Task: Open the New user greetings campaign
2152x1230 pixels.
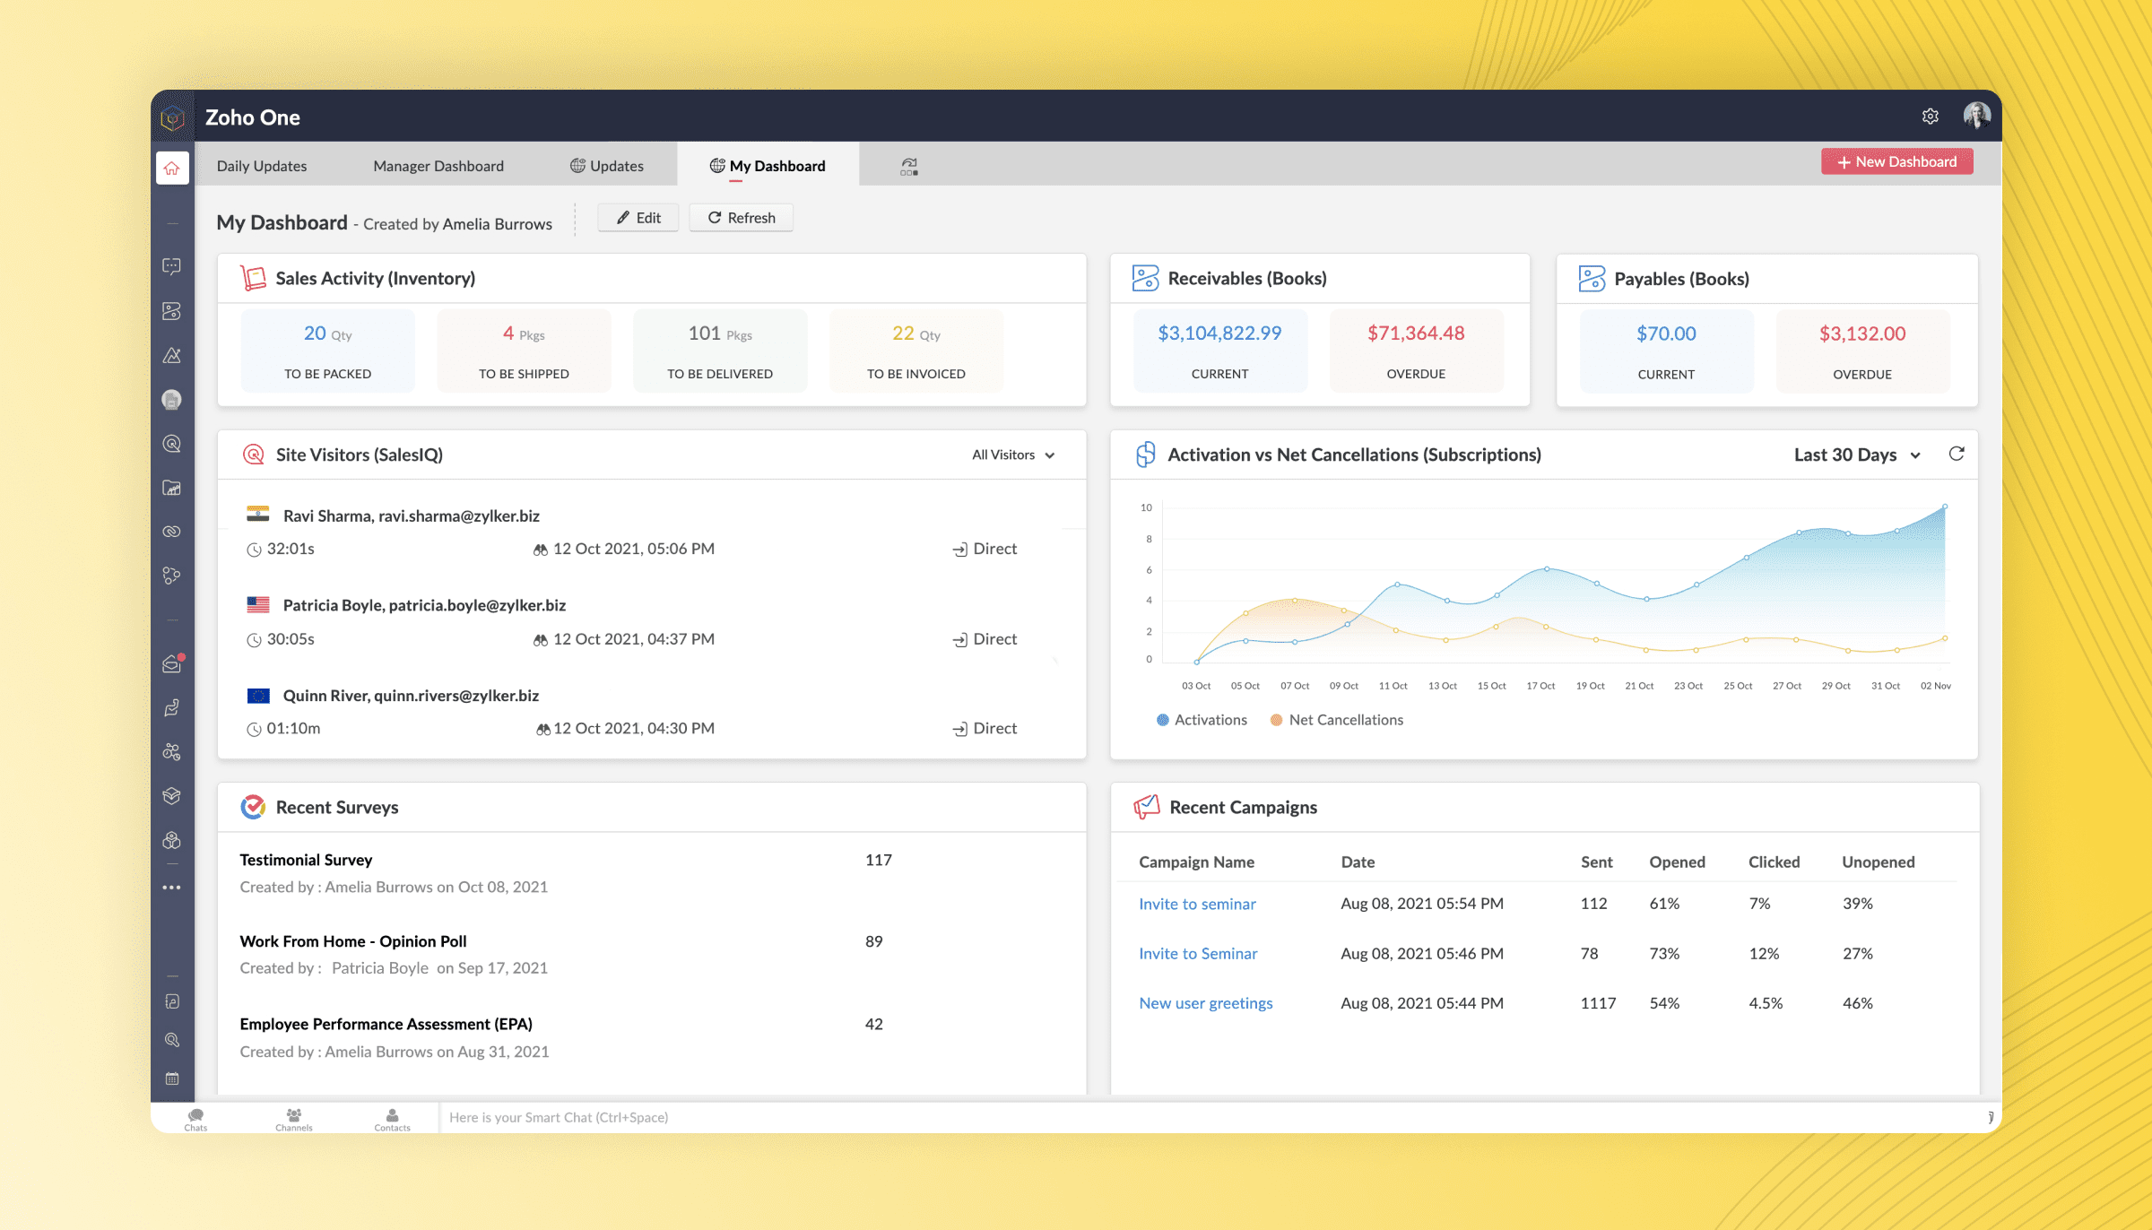Action: point(1206,1003)
